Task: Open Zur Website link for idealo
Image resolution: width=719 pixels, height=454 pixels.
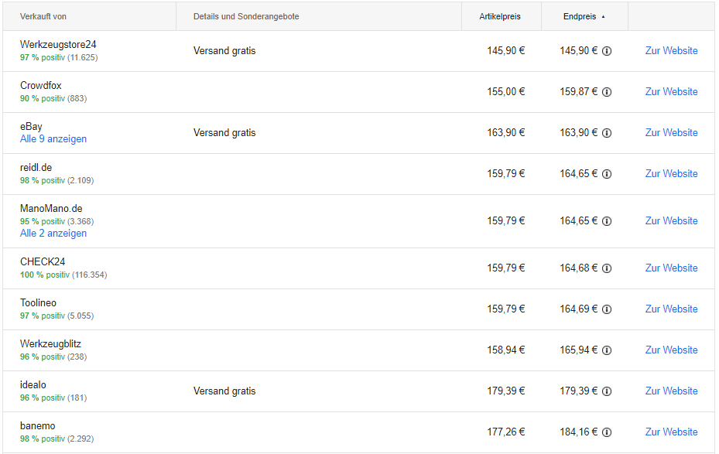Action: (x=671, y=391)
